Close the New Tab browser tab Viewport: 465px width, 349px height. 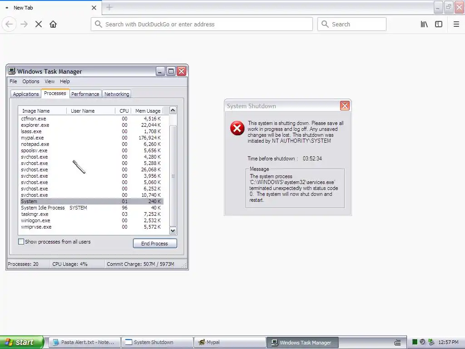click(x=94, y=8)
